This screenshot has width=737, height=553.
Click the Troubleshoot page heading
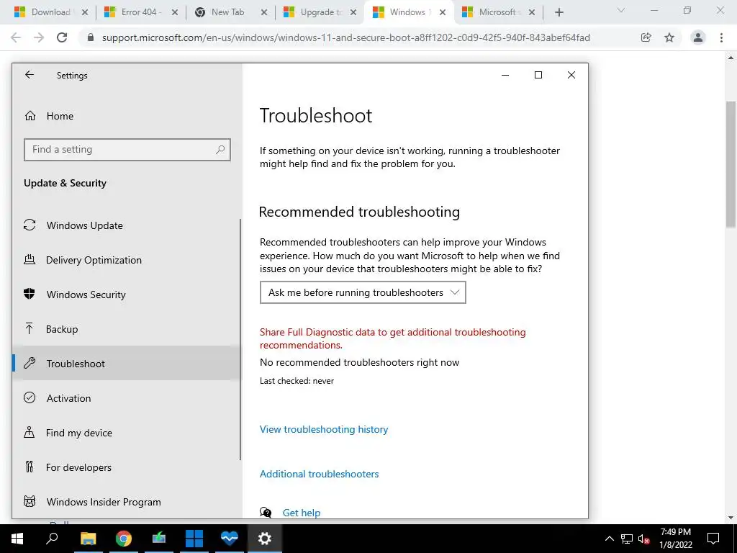pos(316,116)
